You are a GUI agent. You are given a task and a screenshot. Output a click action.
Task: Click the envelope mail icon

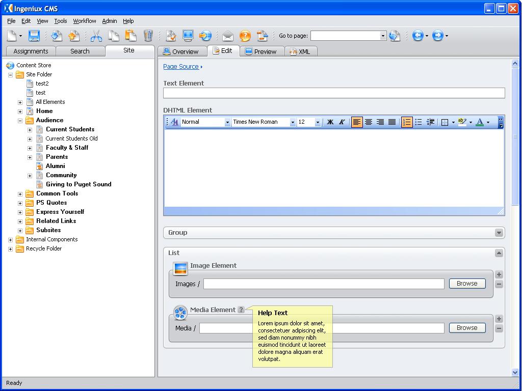[x=228, y=36]
